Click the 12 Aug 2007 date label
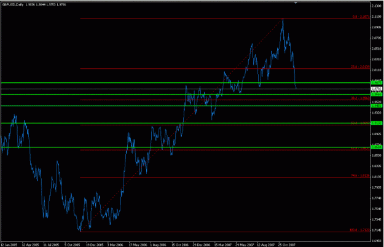The image size is (384, 247). click(x=265, y=245)
